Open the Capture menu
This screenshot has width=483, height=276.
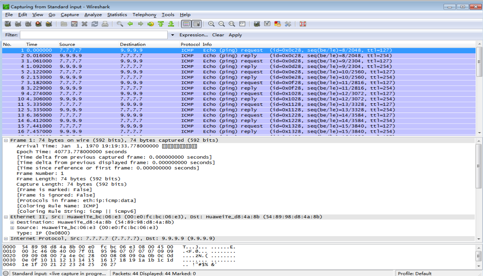[70, 15]
